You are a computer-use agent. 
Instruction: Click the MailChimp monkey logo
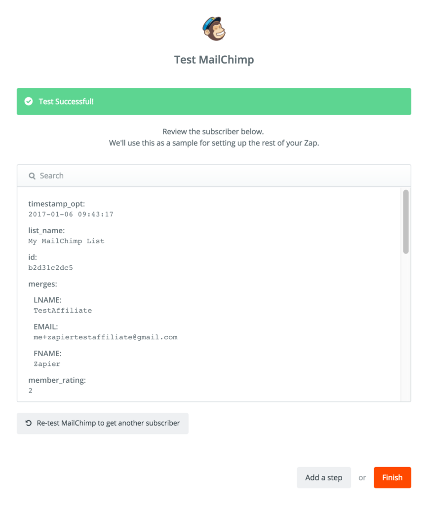pyautogui.click(x=214, y=29)
